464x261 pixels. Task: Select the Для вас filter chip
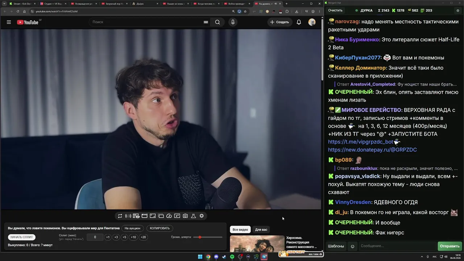[x=261, y=230]
